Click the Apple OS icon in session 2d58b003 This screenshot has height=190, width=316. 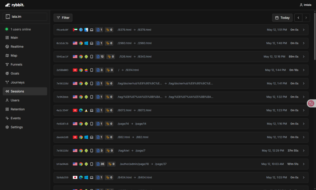(x=86, y=70)
